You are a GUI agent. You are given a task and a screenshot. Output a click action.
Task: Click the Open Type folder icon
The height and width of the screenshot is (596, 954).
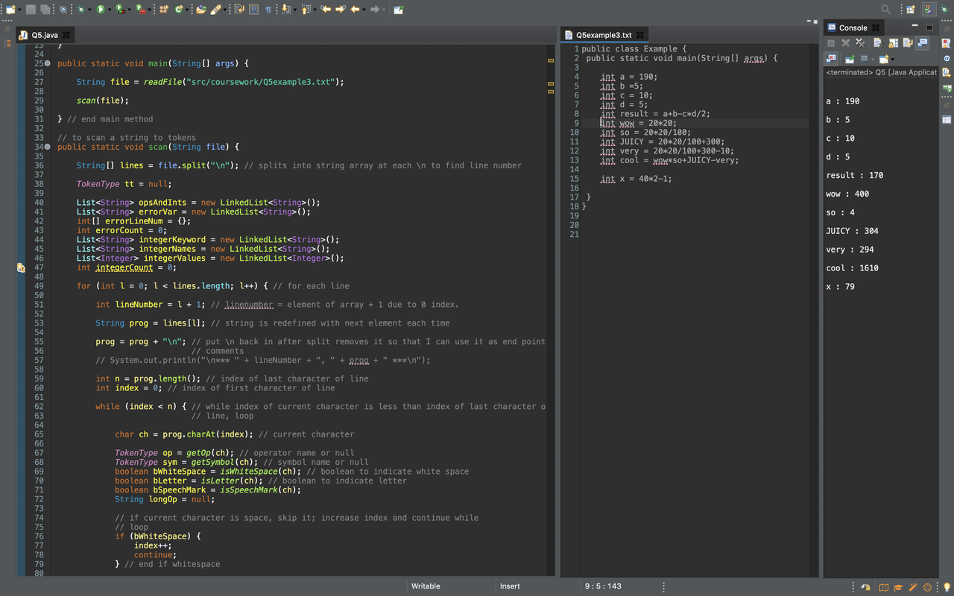[x=200, y=10]
